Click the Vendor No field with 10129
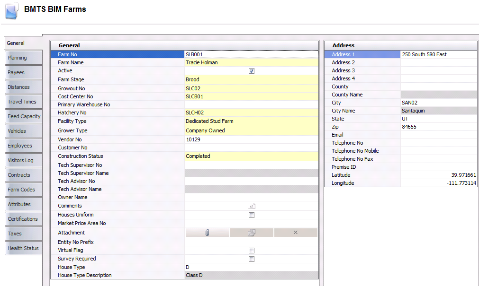Image resolution: width=479 pixels, height=286 pixels. click(251, 139)
